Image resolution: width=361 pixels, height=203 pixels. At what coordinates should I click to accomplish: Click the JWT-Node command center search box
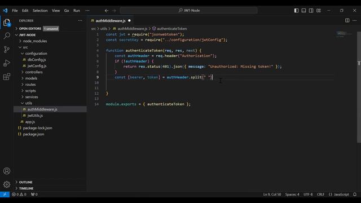click(x=188, y=11)
